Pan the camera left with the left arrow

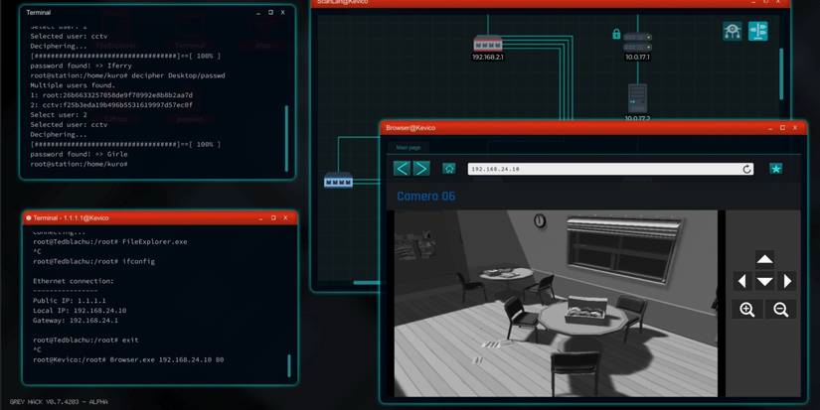pyautogui.click(x=742, y=282)
